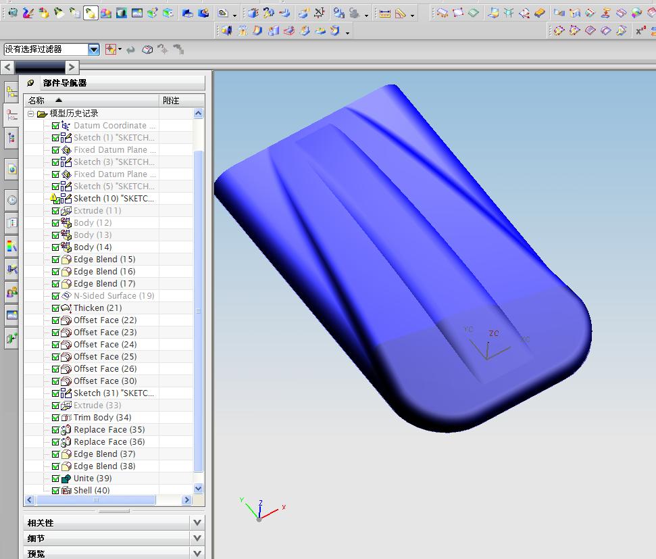Open the globe web browser sidebar tab

point(11,169)
